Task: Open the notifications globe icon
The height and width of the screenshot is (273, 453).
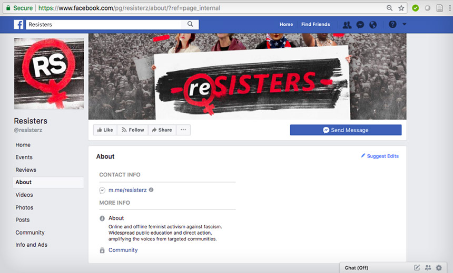Action: pos(373,25)
